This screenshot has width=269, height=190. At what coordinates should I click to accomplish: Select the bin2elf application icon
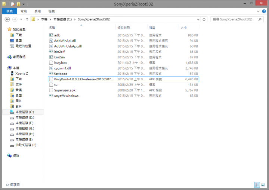pos(51,52)
